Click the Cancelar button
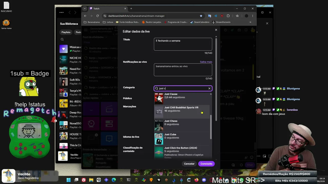The width and height of the screenshot is (328, 184). pyautogui.click(x=189, y=164)
